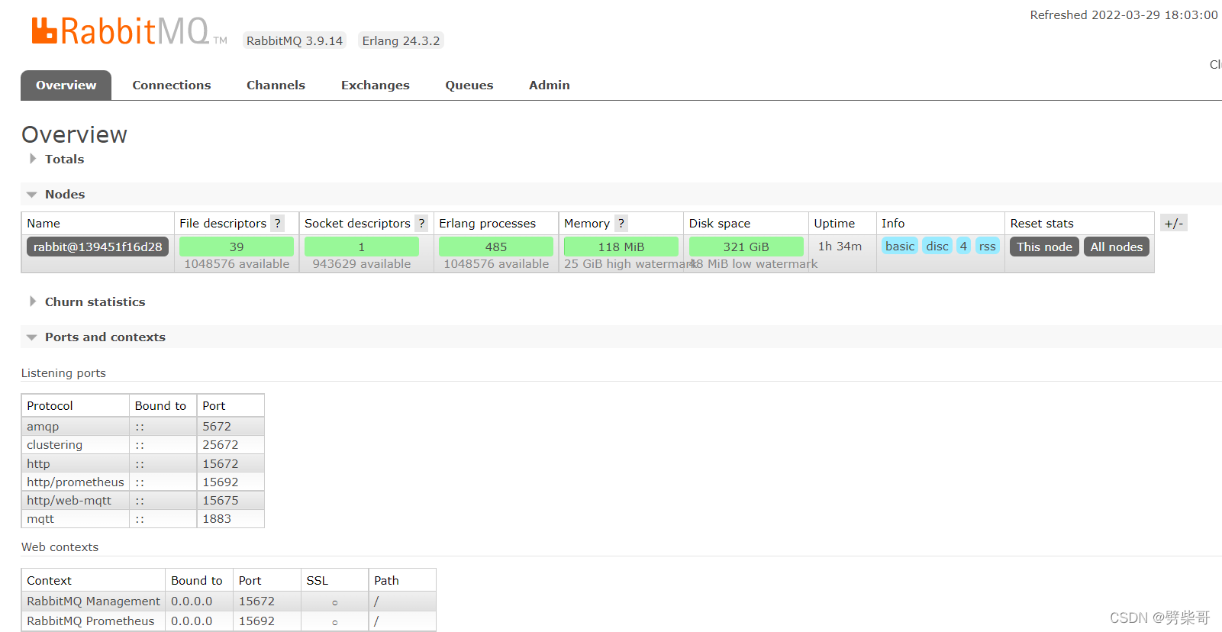Click the info tag labeled 4
The width and height of the screenshot is (1222, 632).
coord(964,246)
